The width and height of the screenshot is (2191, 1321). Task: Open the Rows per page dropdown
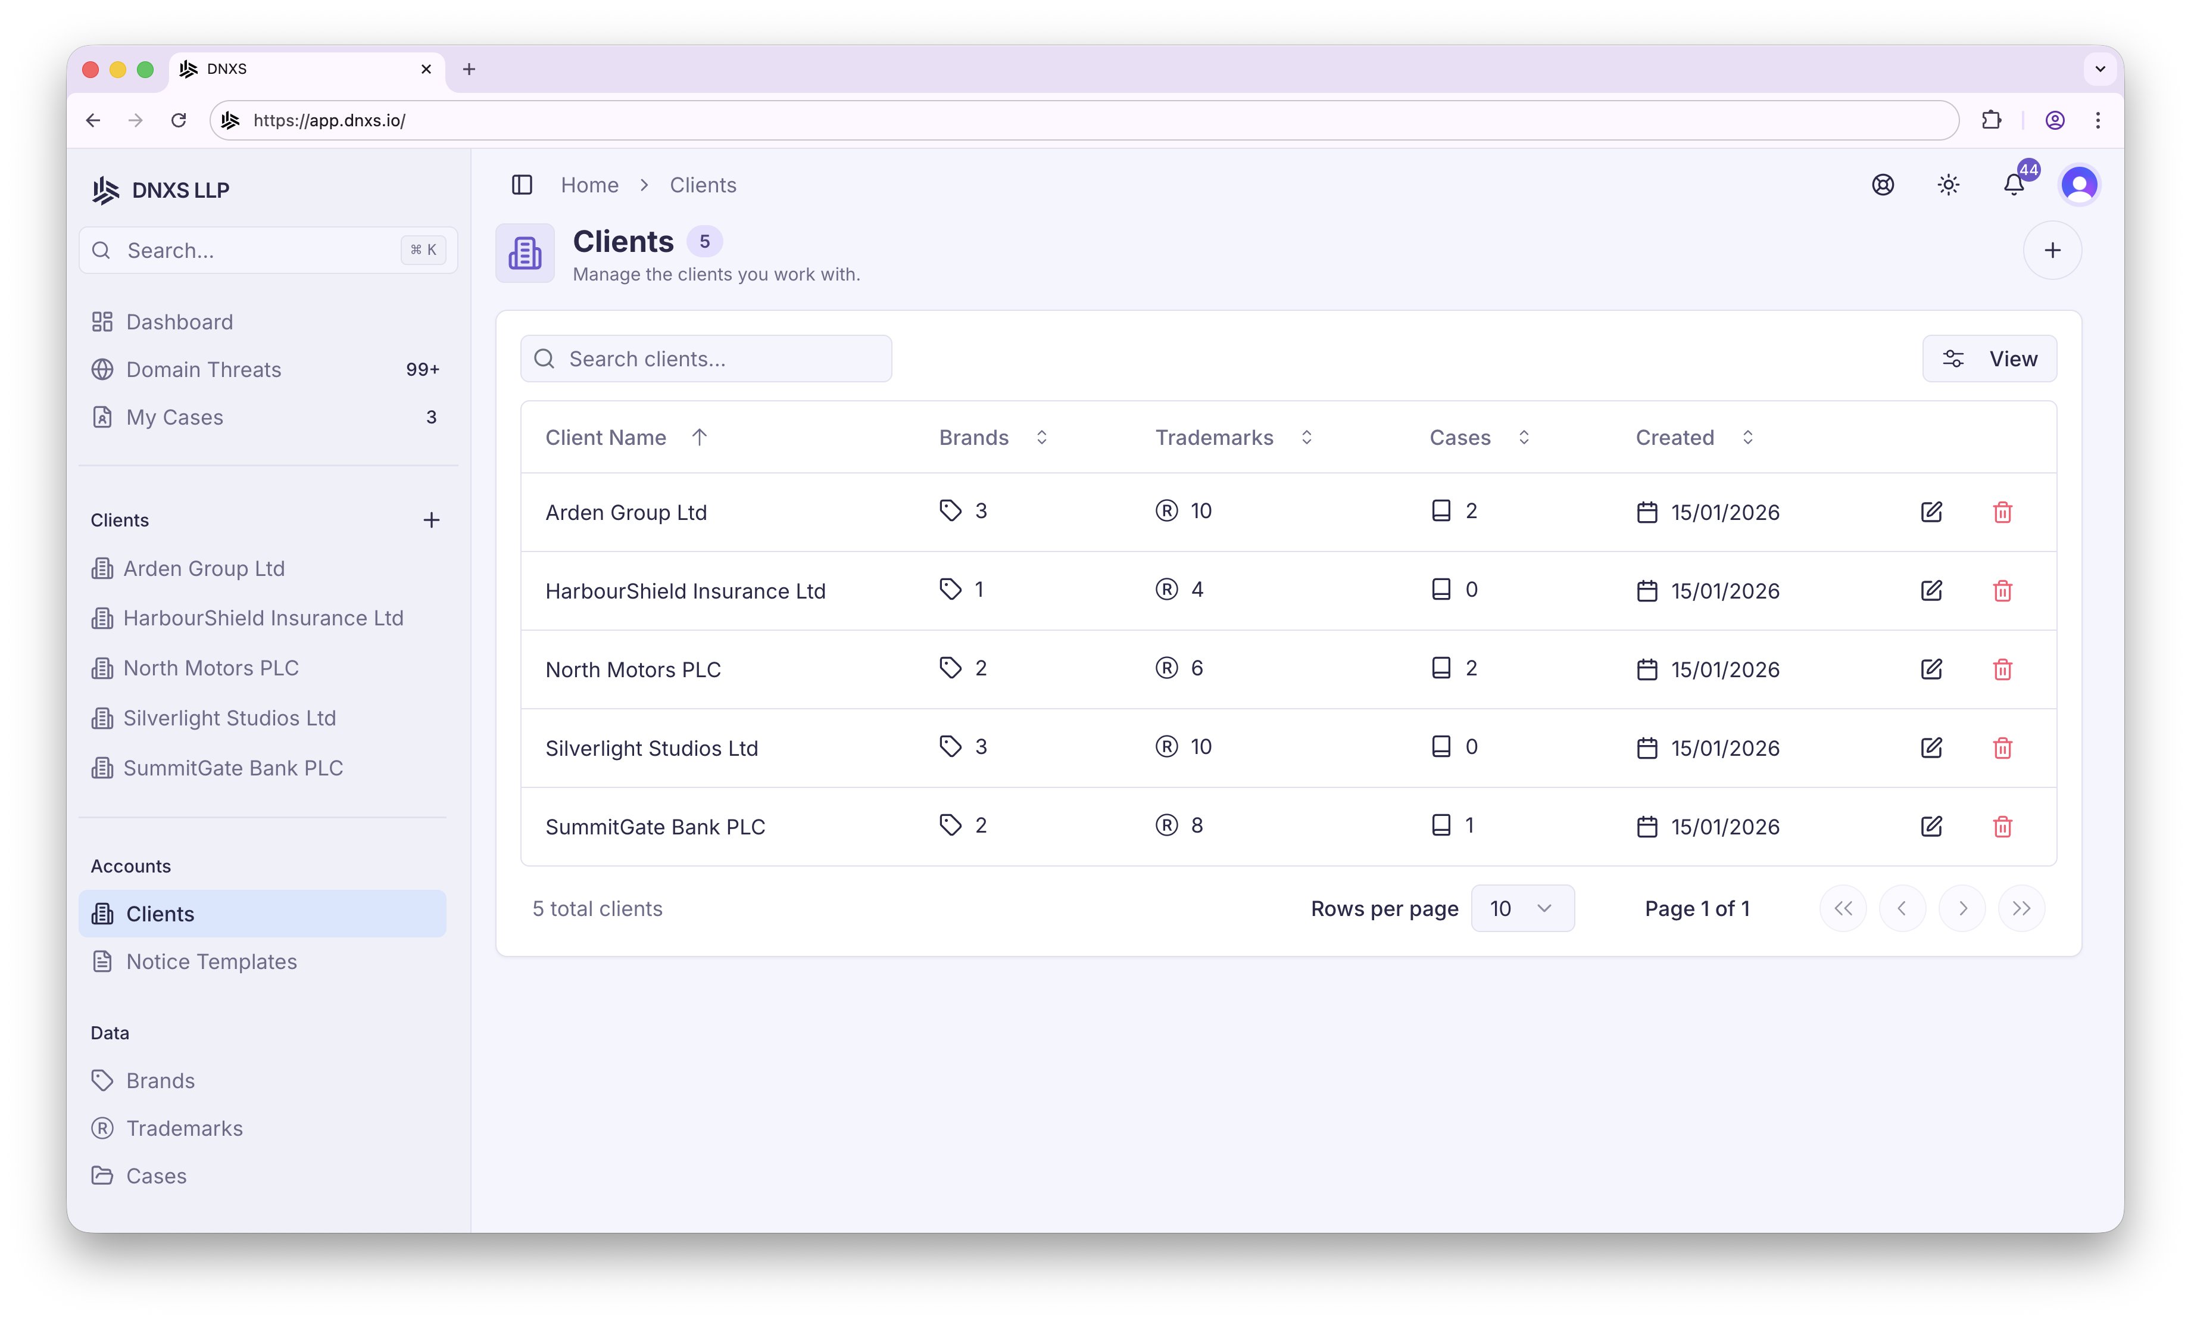[1521, 908]
